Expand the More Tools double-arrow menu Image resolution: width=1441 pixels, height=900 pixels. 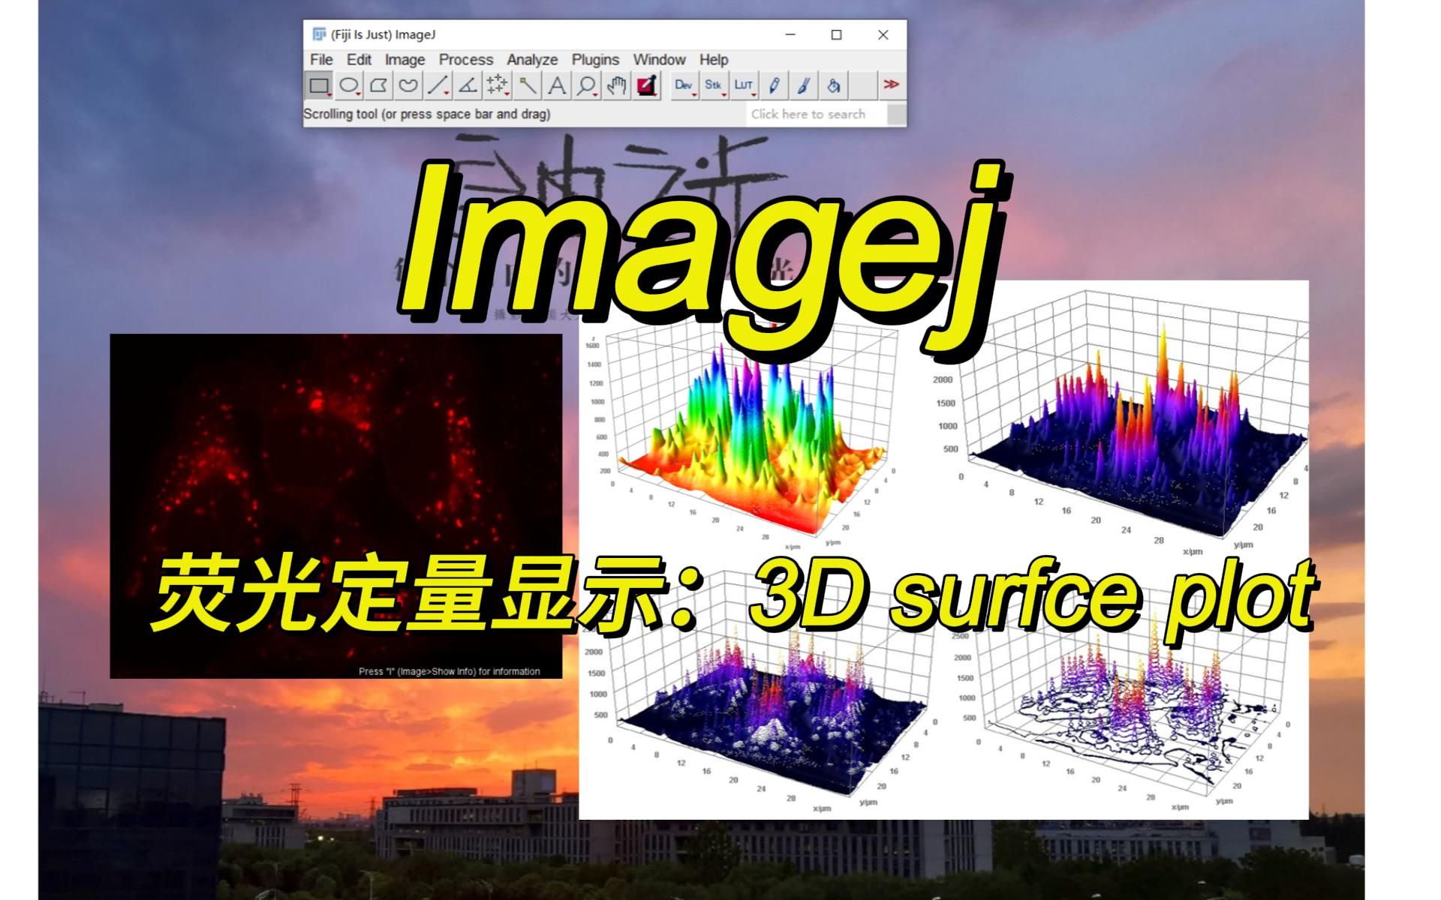coord(891,85)
